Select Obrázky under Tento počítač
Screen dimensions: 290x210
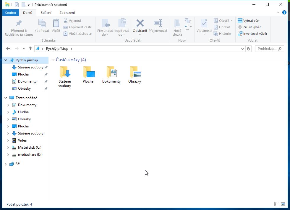25,119
